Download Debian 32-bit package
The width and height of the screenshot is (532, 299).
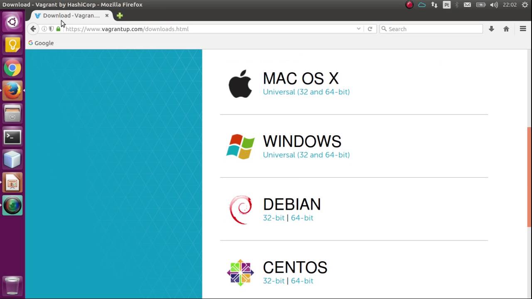coord(273,218)
